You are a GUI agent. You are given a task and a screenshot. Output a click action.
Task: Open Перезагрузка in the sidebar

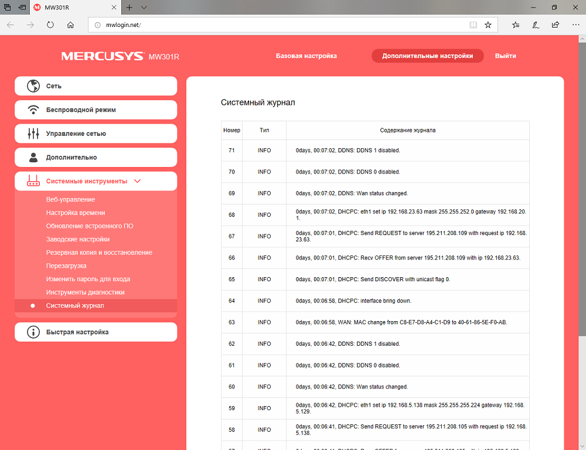click(66, 266)
